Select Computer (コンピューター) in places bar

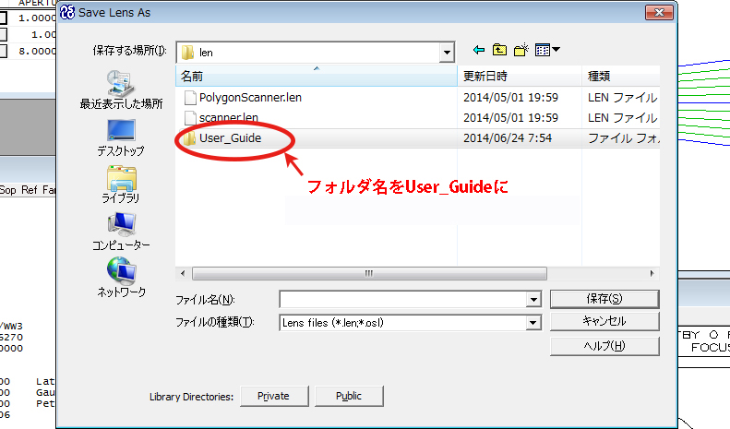(x=121, y=232)
